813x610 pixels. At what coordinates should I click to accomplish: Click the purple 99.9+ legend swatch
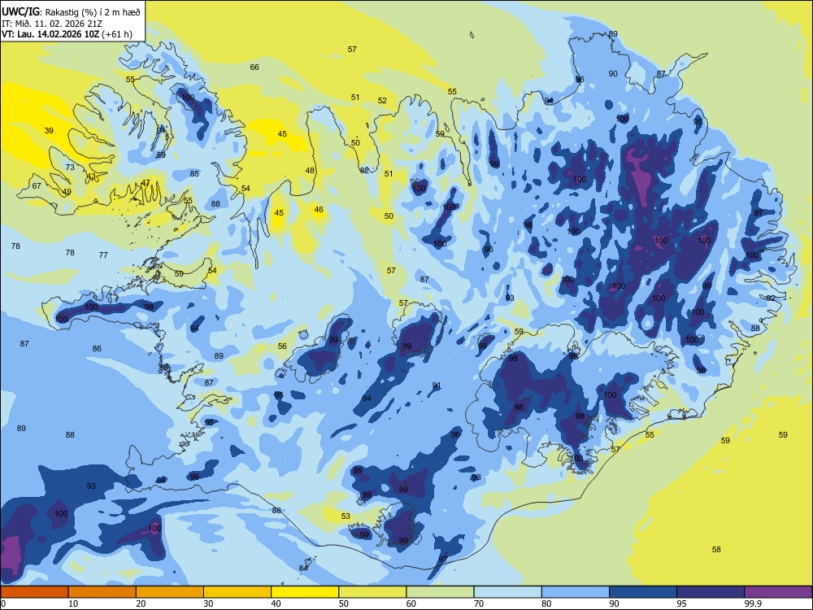coord(778,592)
